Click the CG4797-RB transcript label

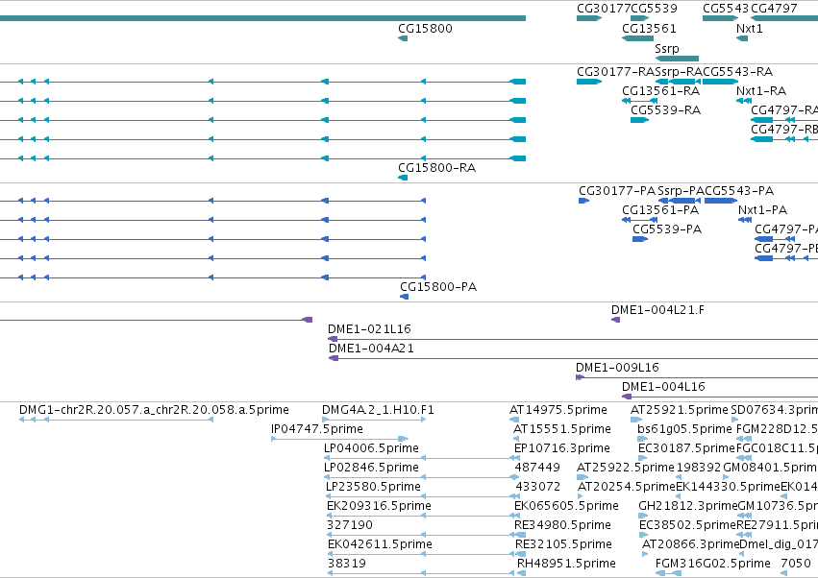pyautogui.click(x=784, y=130)
